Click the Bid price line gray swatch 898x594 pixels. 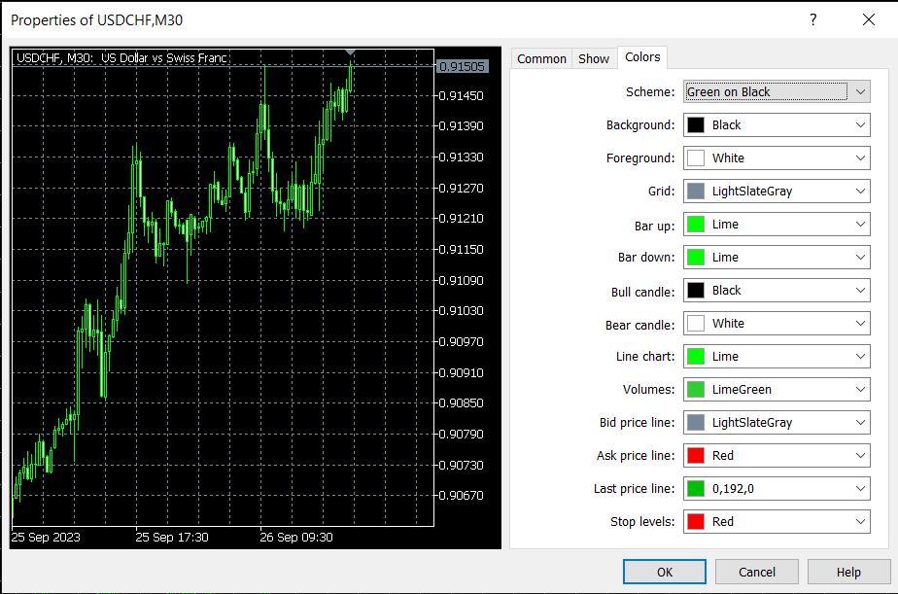(x=695, y=423)
